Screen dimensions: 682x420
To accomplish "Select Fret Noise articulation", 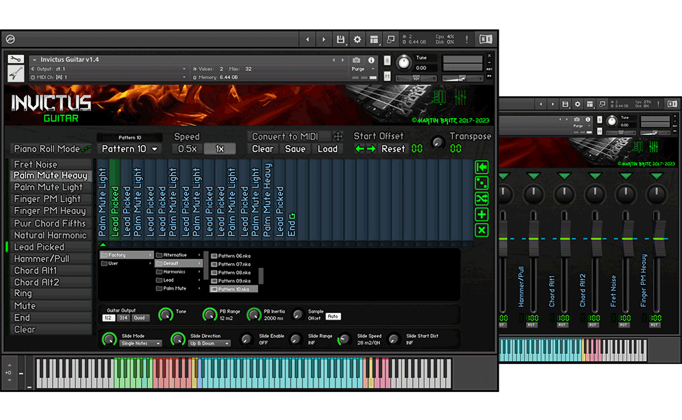I will (50, 164).
